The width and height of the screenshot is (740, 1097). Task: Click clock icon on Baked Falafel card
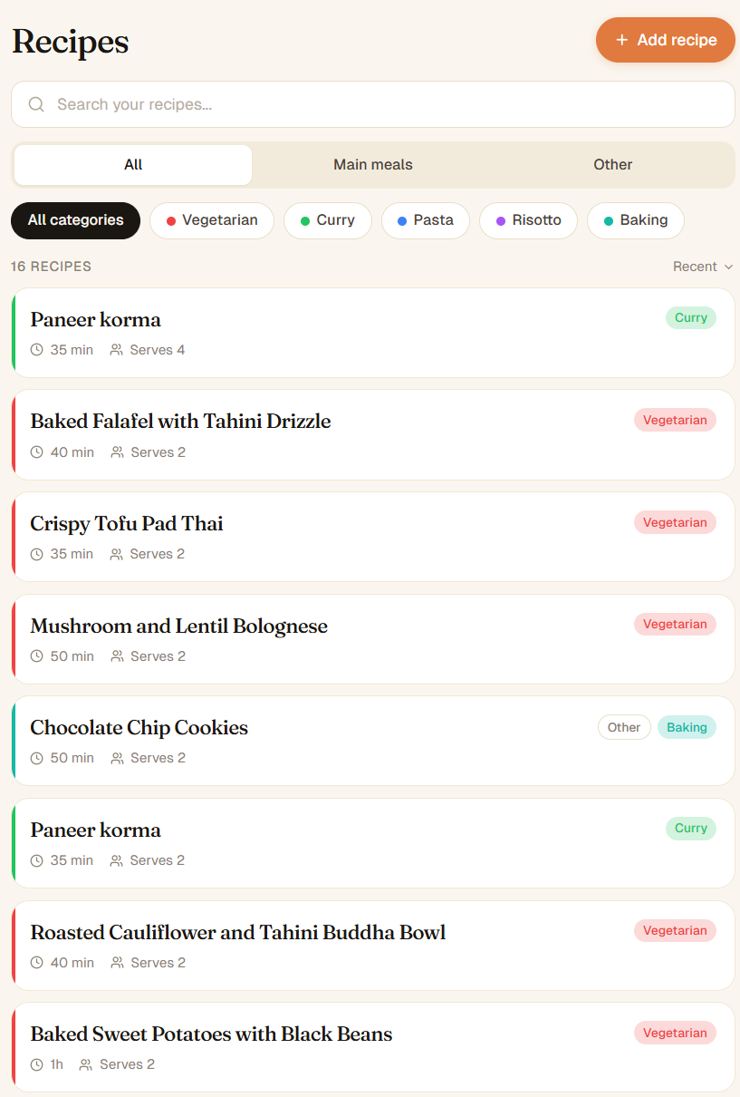37,452
